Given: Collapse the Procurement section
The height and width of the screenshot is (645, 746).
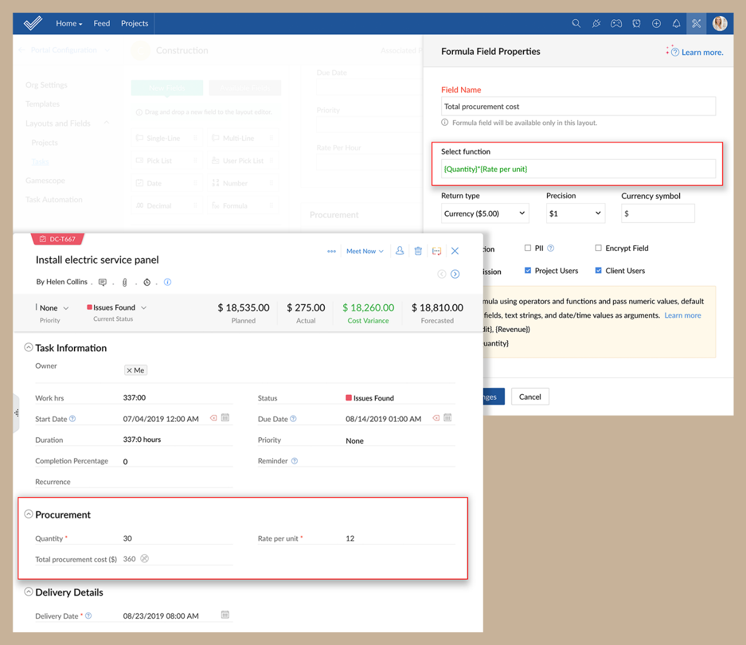Looking at the screenshot, I should [28, 514].
